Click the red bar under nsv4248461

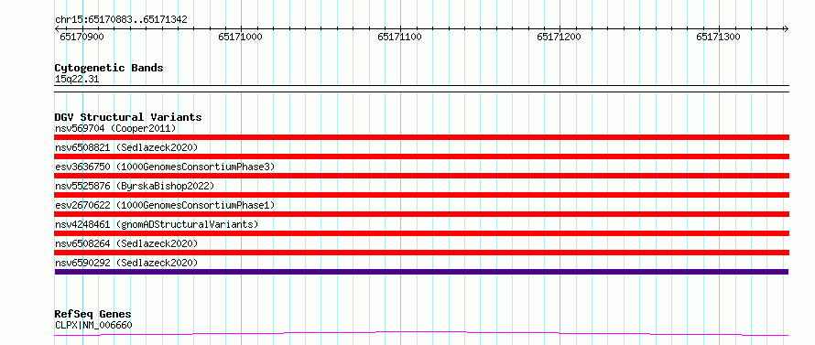pyautogui.click(x=421, y=233)
